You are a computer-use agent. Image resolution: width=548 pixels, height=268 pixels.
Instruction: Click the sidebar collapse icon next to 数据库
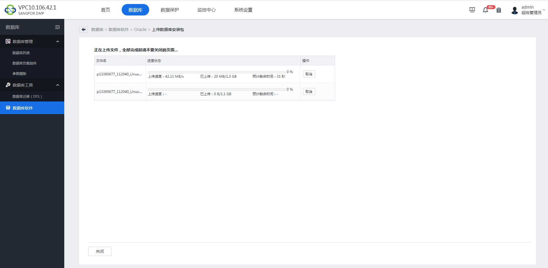click(57, 27)
